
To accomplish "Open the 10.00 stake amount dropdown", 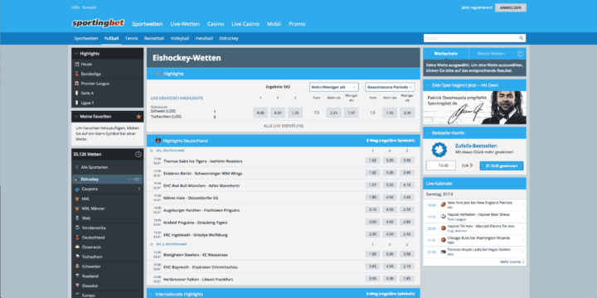I will pos(441,166).
